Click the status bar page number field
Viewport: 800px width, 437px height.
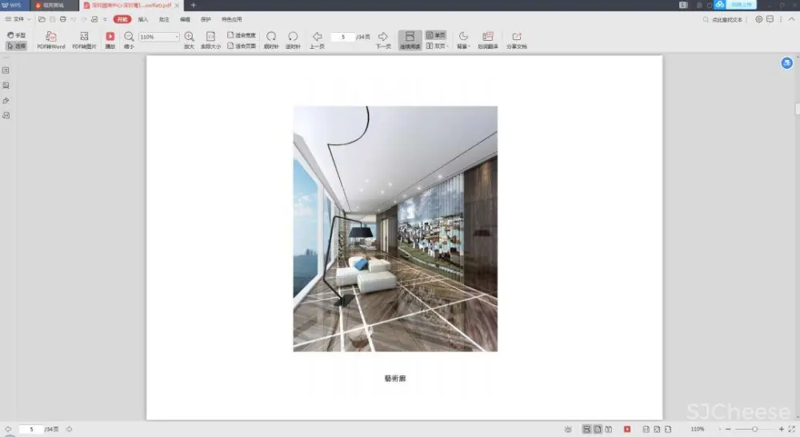(31, 429)
